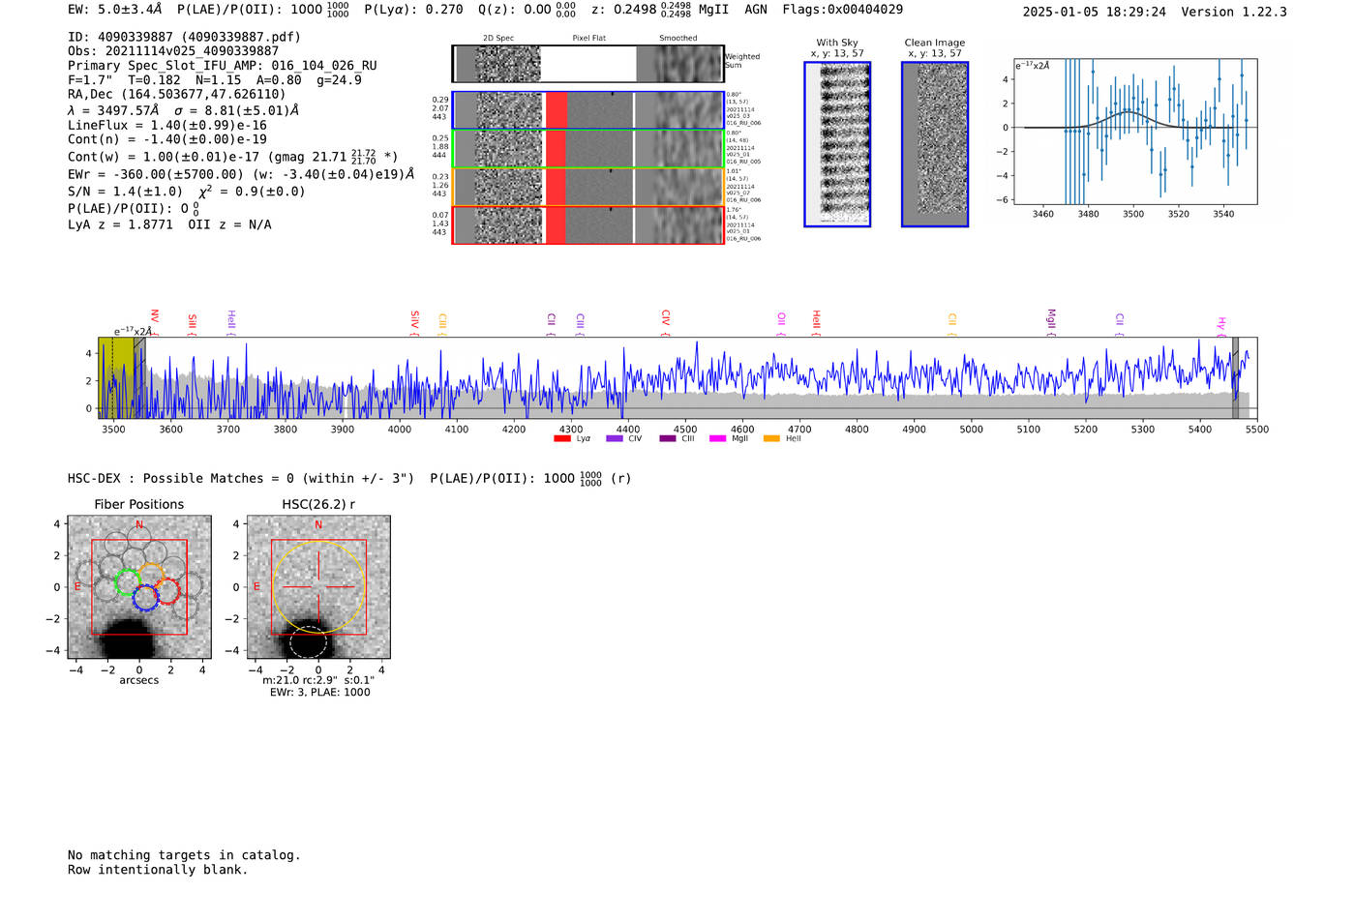Select the Weighted Sum 2D spectrum row
The width and height of the screenshot is (1355, 922).
point(588,64)
